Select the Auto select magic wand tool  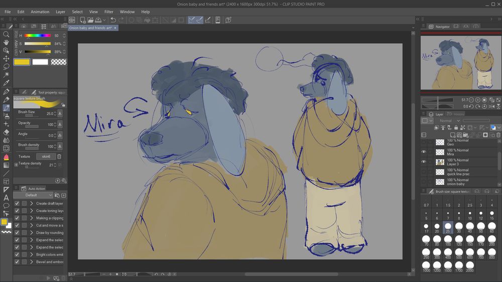[6, 75]
